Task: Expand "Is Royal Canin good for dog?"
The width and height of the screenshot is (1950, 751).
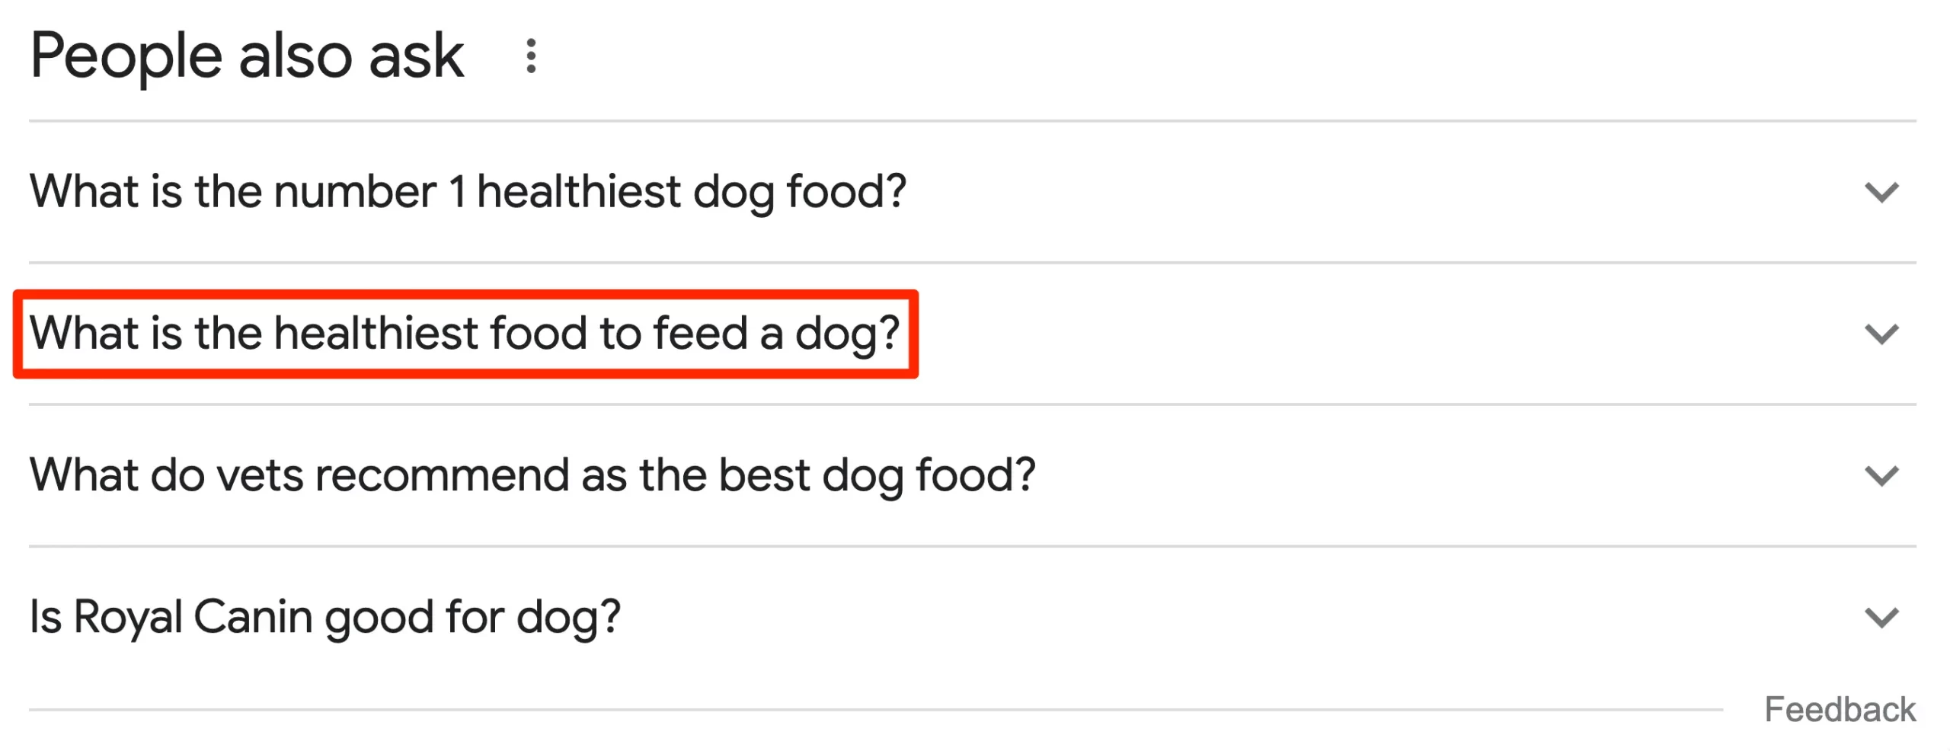Action: [324, 617]
